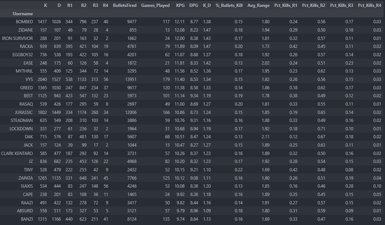Click VYS's Games_Played value 179
Viewport: 385px width, 225px height.
point(166,79)
